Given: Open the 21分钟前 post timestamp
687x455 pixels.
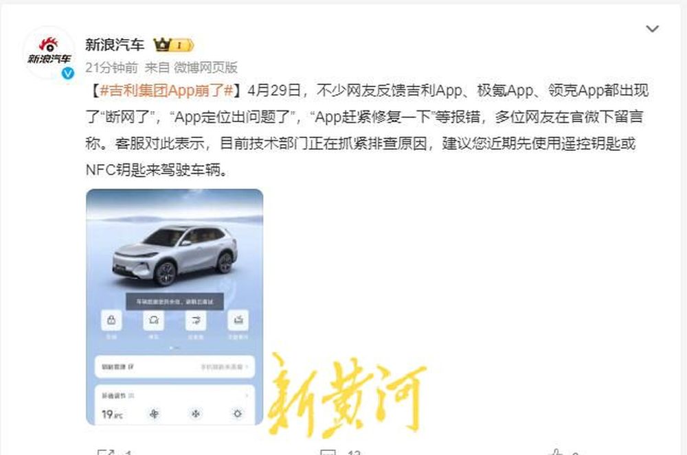Looking at the screenshot, I should [x=112, y=67].
